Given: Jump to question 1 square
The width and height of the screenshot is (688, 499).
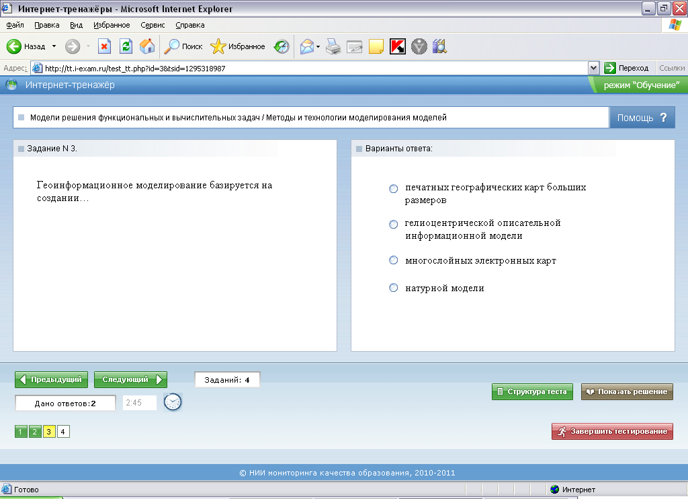Looking at the screenshot, I should point(21,431).
